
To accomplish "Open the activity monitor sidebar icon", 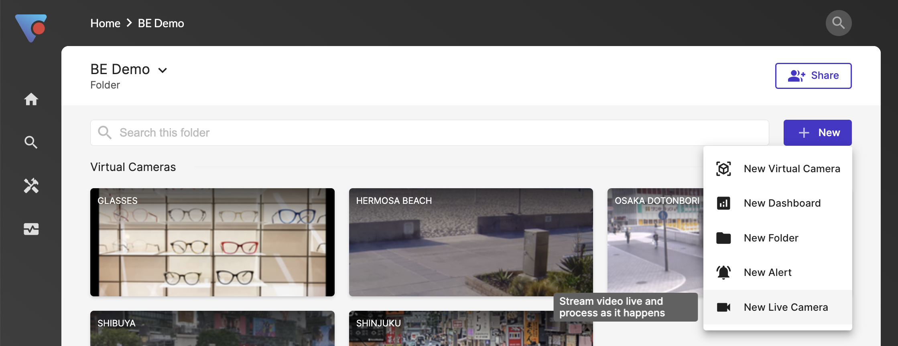I will (31, 229).
